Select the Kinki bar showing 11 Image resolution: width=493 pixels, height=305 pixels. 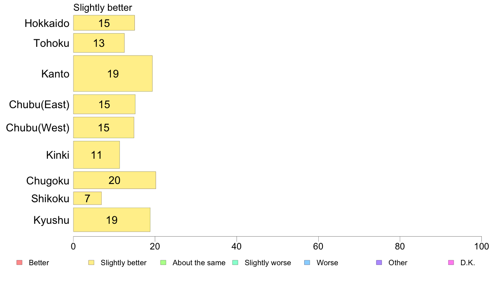coord(97,155)
